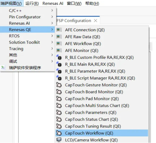Expand the Solution Toolkit submenu arrow
The height and width of the screenshot is (143, 156).
pos(52,42)
